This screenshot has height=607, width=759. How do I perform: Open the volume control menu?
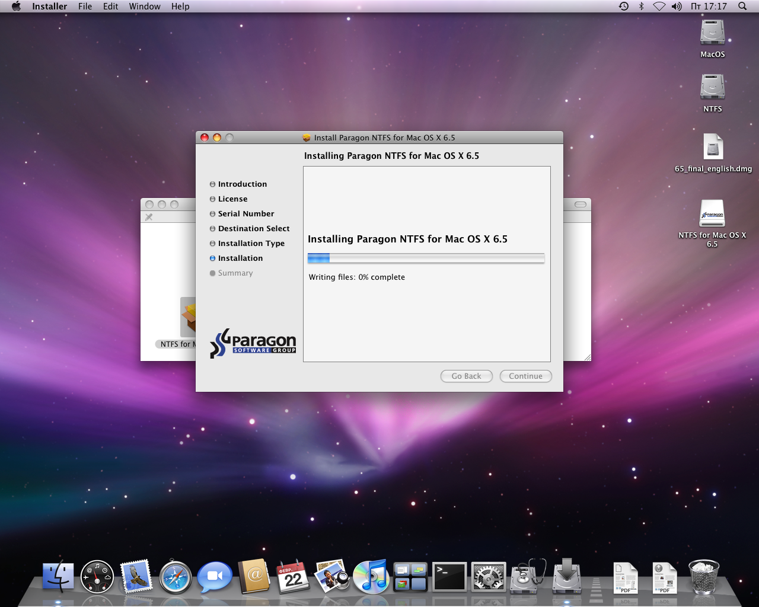click(x=677, y=7)
